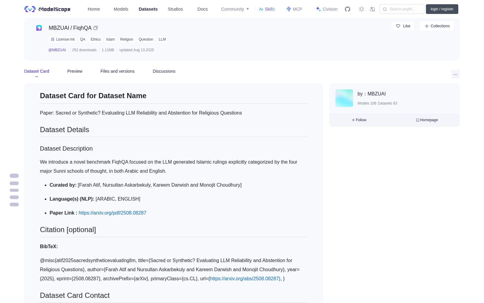Screen dimensions: 484x303
Task: Click the login / register button
Action: (x=442, y=9)
